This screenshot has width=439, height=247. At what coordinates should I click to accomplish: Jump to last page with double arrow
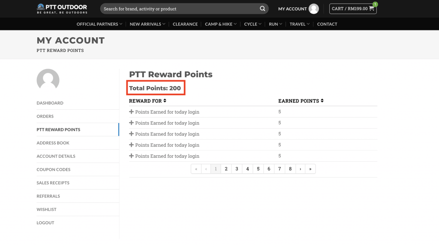[x=310, y=169]
